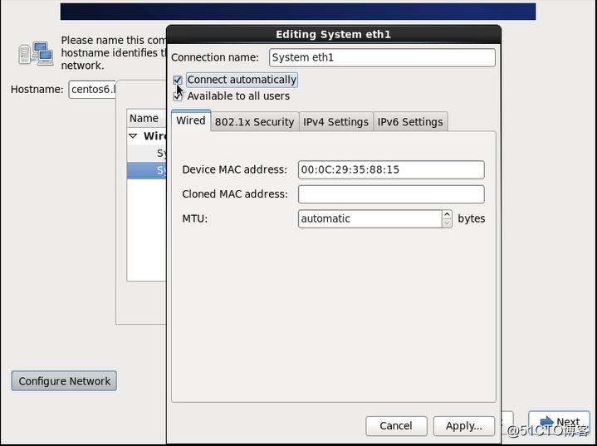Image resolution: width=597 pixels, height=446 pixels.
Task: Open the IPv6 Settings tab
Action: [x=410, y=122]
